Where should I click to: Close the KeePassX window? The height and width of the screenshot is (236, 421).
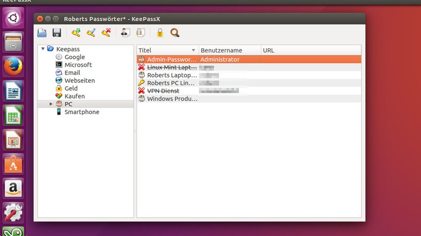coord(40,19)
